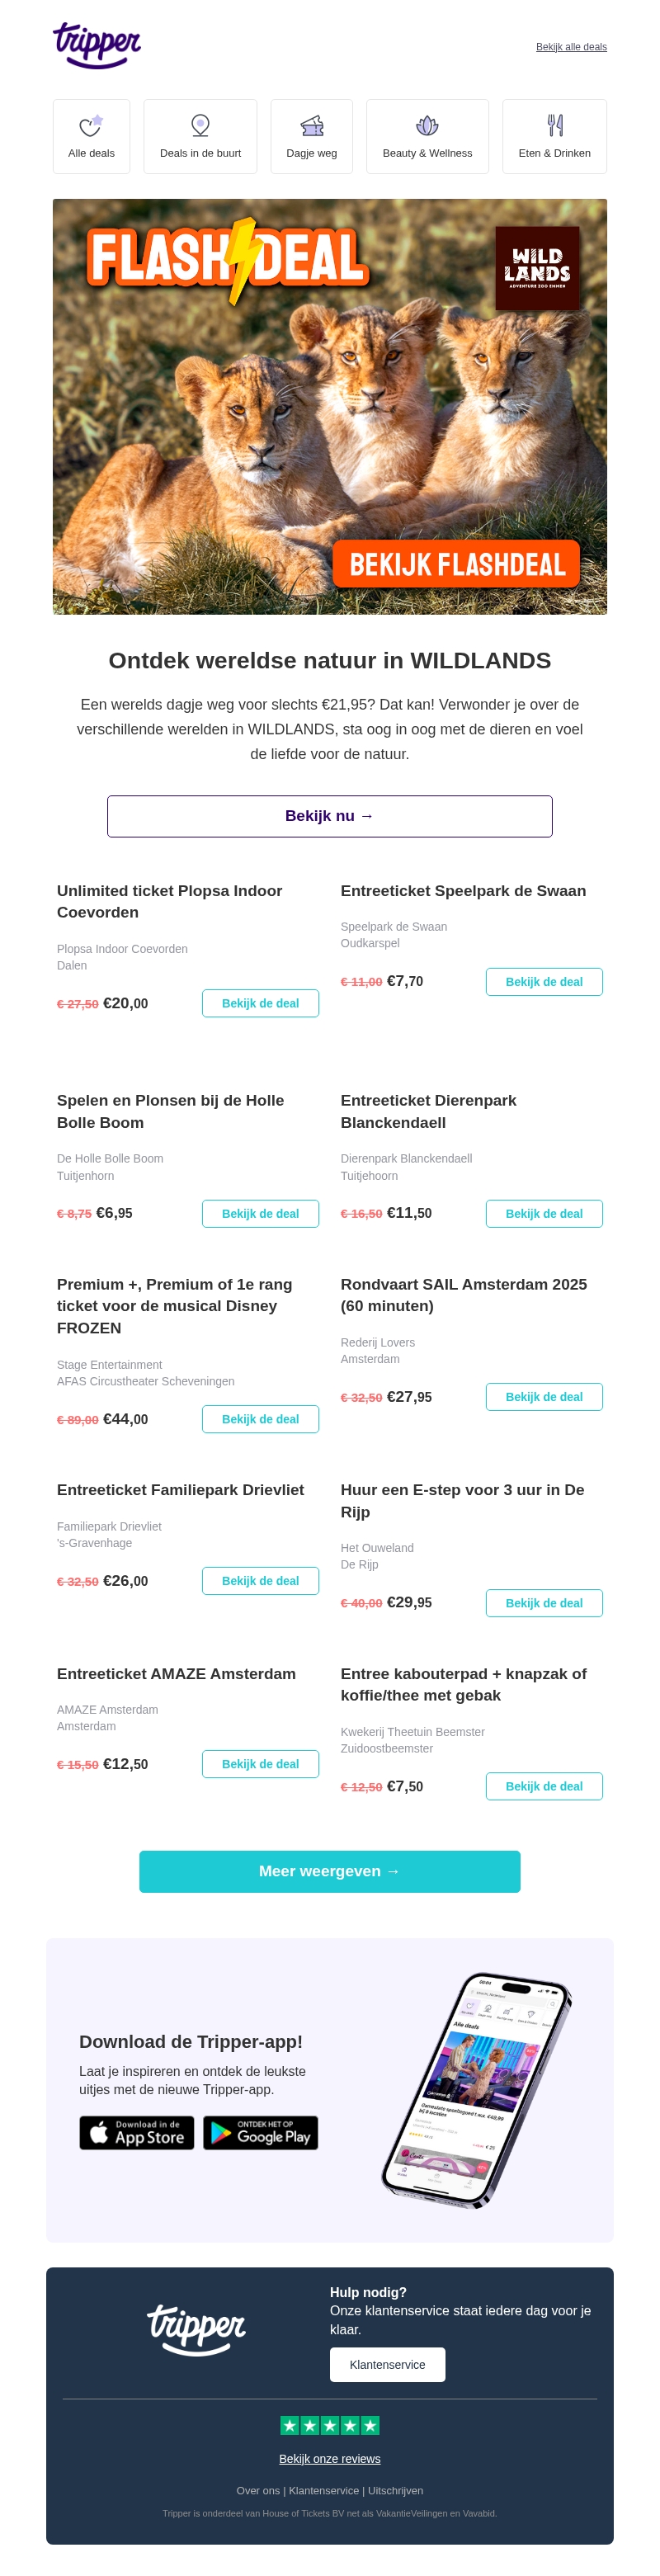View the Plopsa Indoor Coevorden deal
The height and width of the screenshot is (2576, 660).
pos(260,1003)
